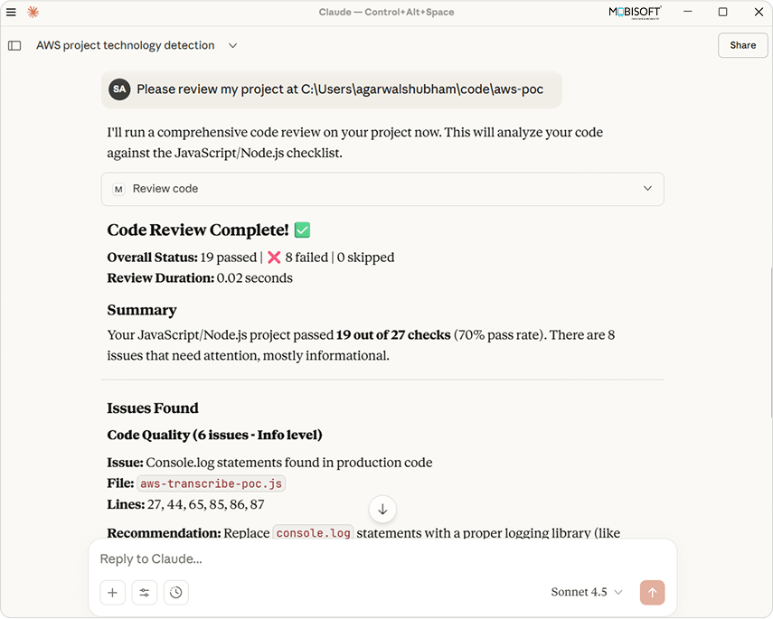Screen dimensions: 773x619
Task: Expand the Review code tool block
Action: coord(647,189)
